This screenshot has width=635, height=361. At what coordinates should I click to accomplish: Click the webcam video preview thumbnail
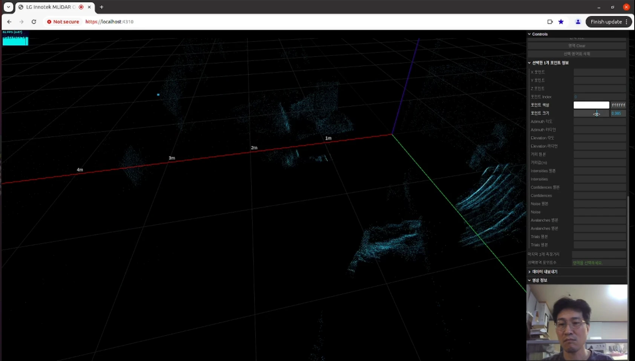point(577,323)
